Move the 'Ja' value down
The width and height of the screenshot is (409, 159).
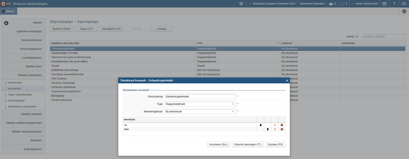pyautogui.click(x=261, y=125)
